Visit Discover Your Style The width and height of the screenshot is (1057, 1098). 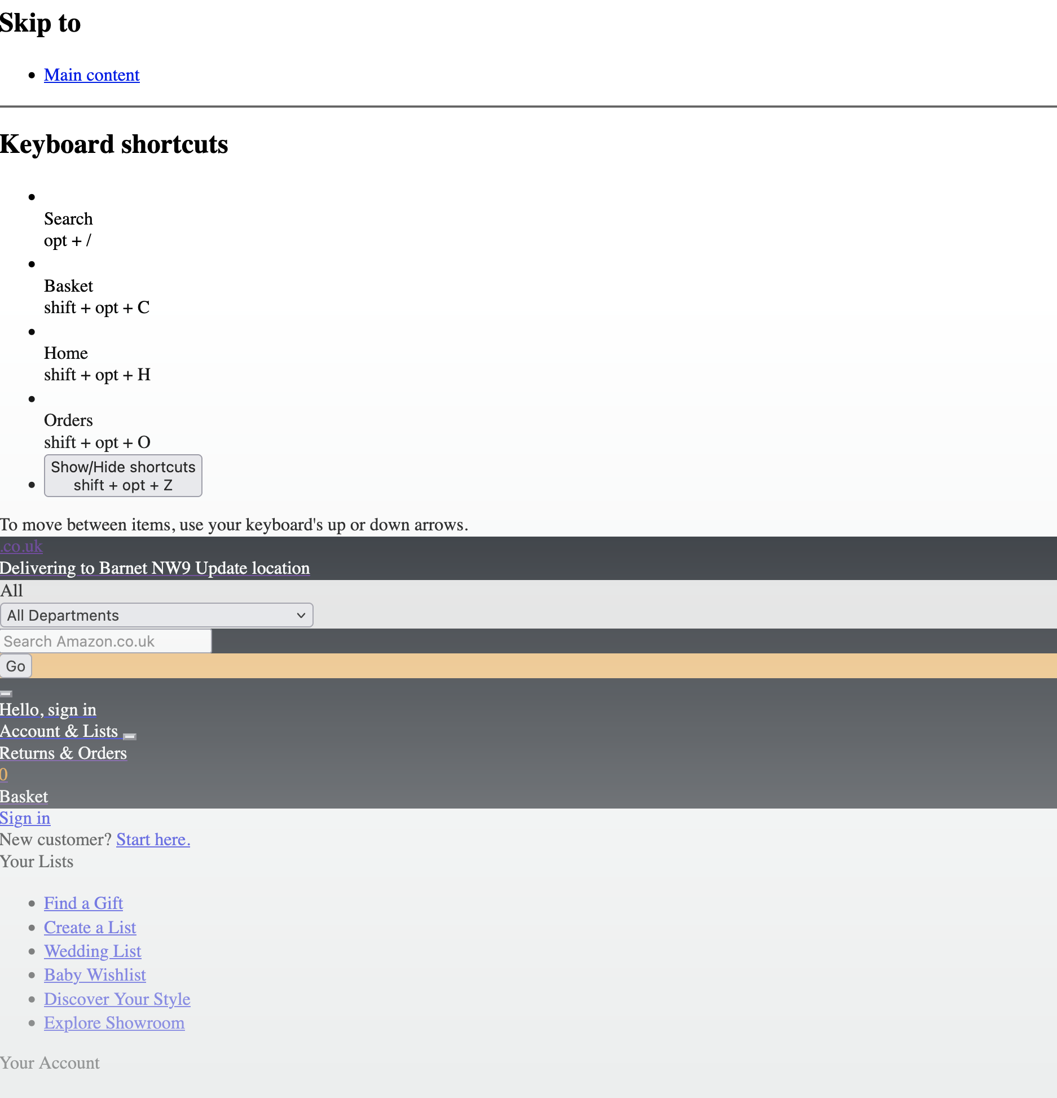(x=117, y=999)
